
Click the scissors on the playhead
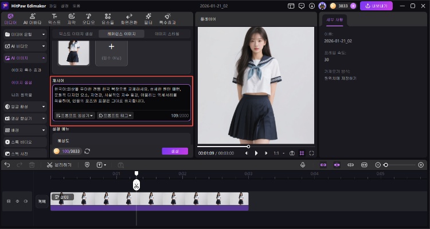click(x=136, y=185)
